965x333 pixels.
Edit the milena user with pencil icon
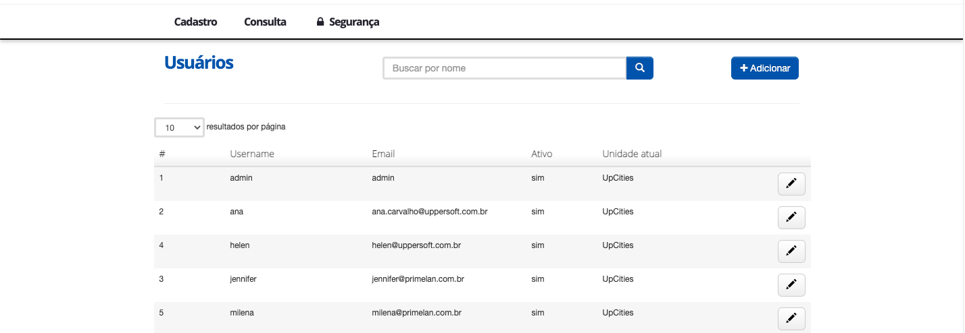click(x=791, y=319)
